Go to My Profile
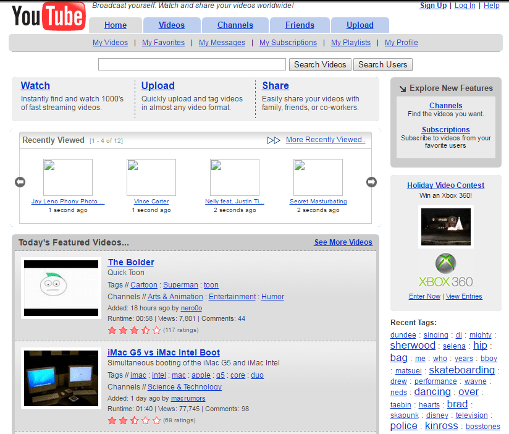Screen dimensions: 509x434 402,43
